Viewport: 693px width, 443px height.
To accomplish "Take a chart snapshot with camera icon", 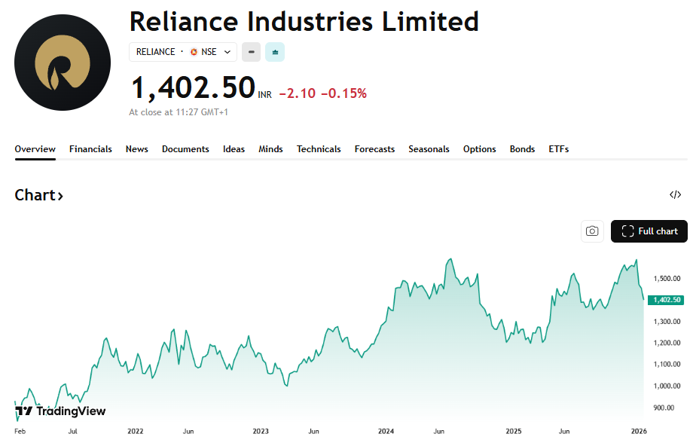I will pos(592,231).
